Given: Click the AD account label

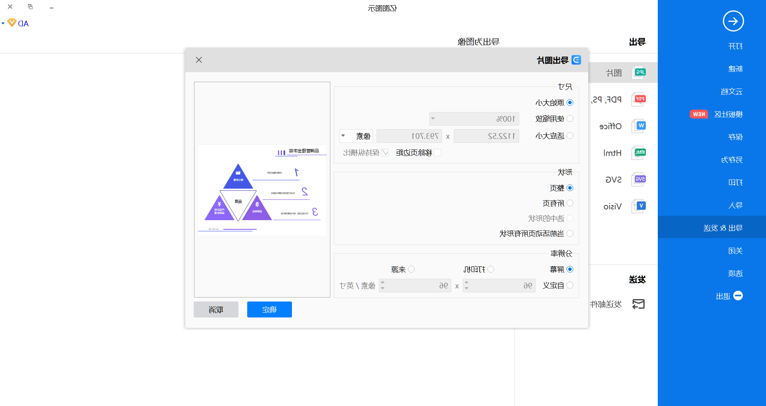Looking at the screenshot, I should click(23, 24).
